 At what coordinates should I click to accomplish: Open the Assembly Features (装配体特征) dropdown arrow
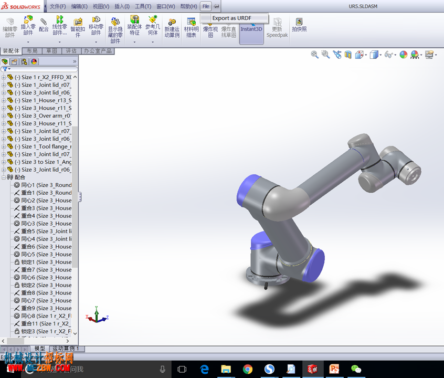[x=134, y=42]
